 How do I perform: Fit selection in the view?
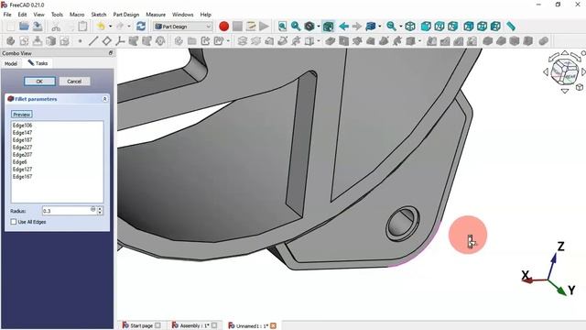point(296,27)
